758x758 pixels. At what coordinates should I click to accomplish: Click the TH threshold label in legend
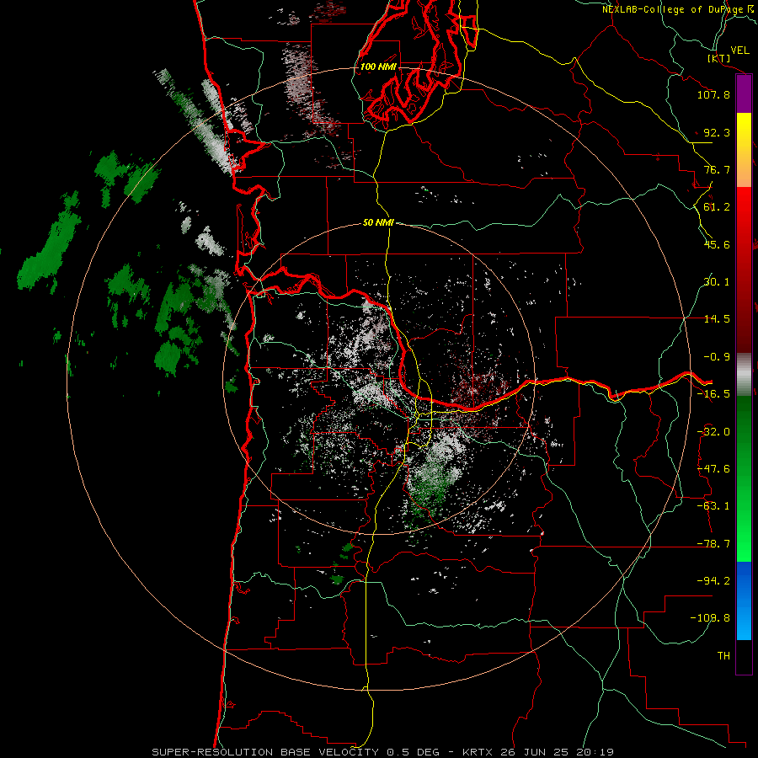click(723, 655)
